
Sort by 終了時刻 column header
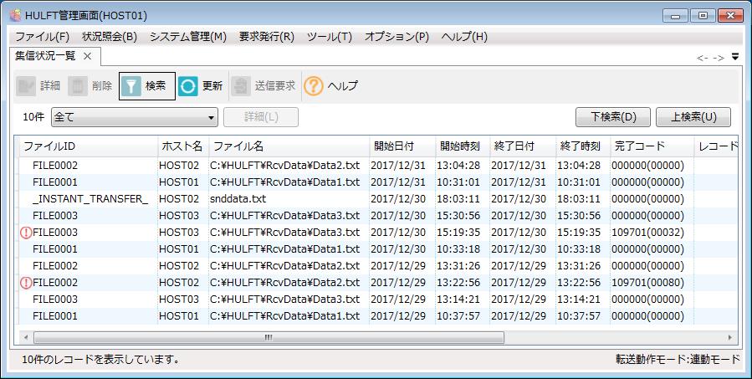tap(583, 146)
